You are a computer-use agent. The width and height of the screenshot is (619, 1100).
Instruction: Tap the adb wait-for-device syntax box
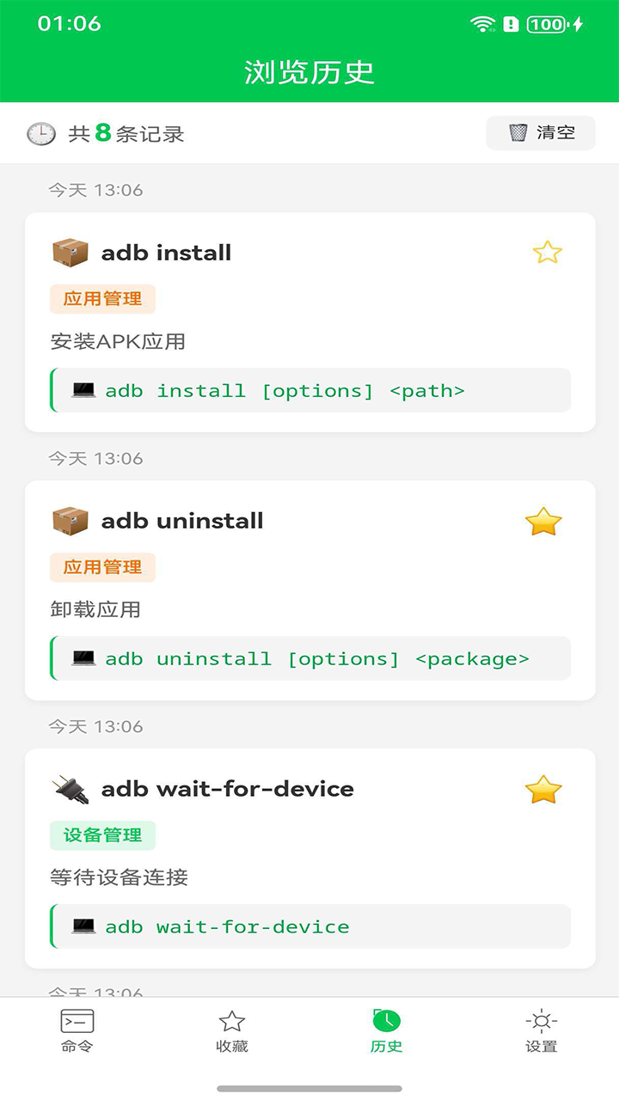point(311,926)
